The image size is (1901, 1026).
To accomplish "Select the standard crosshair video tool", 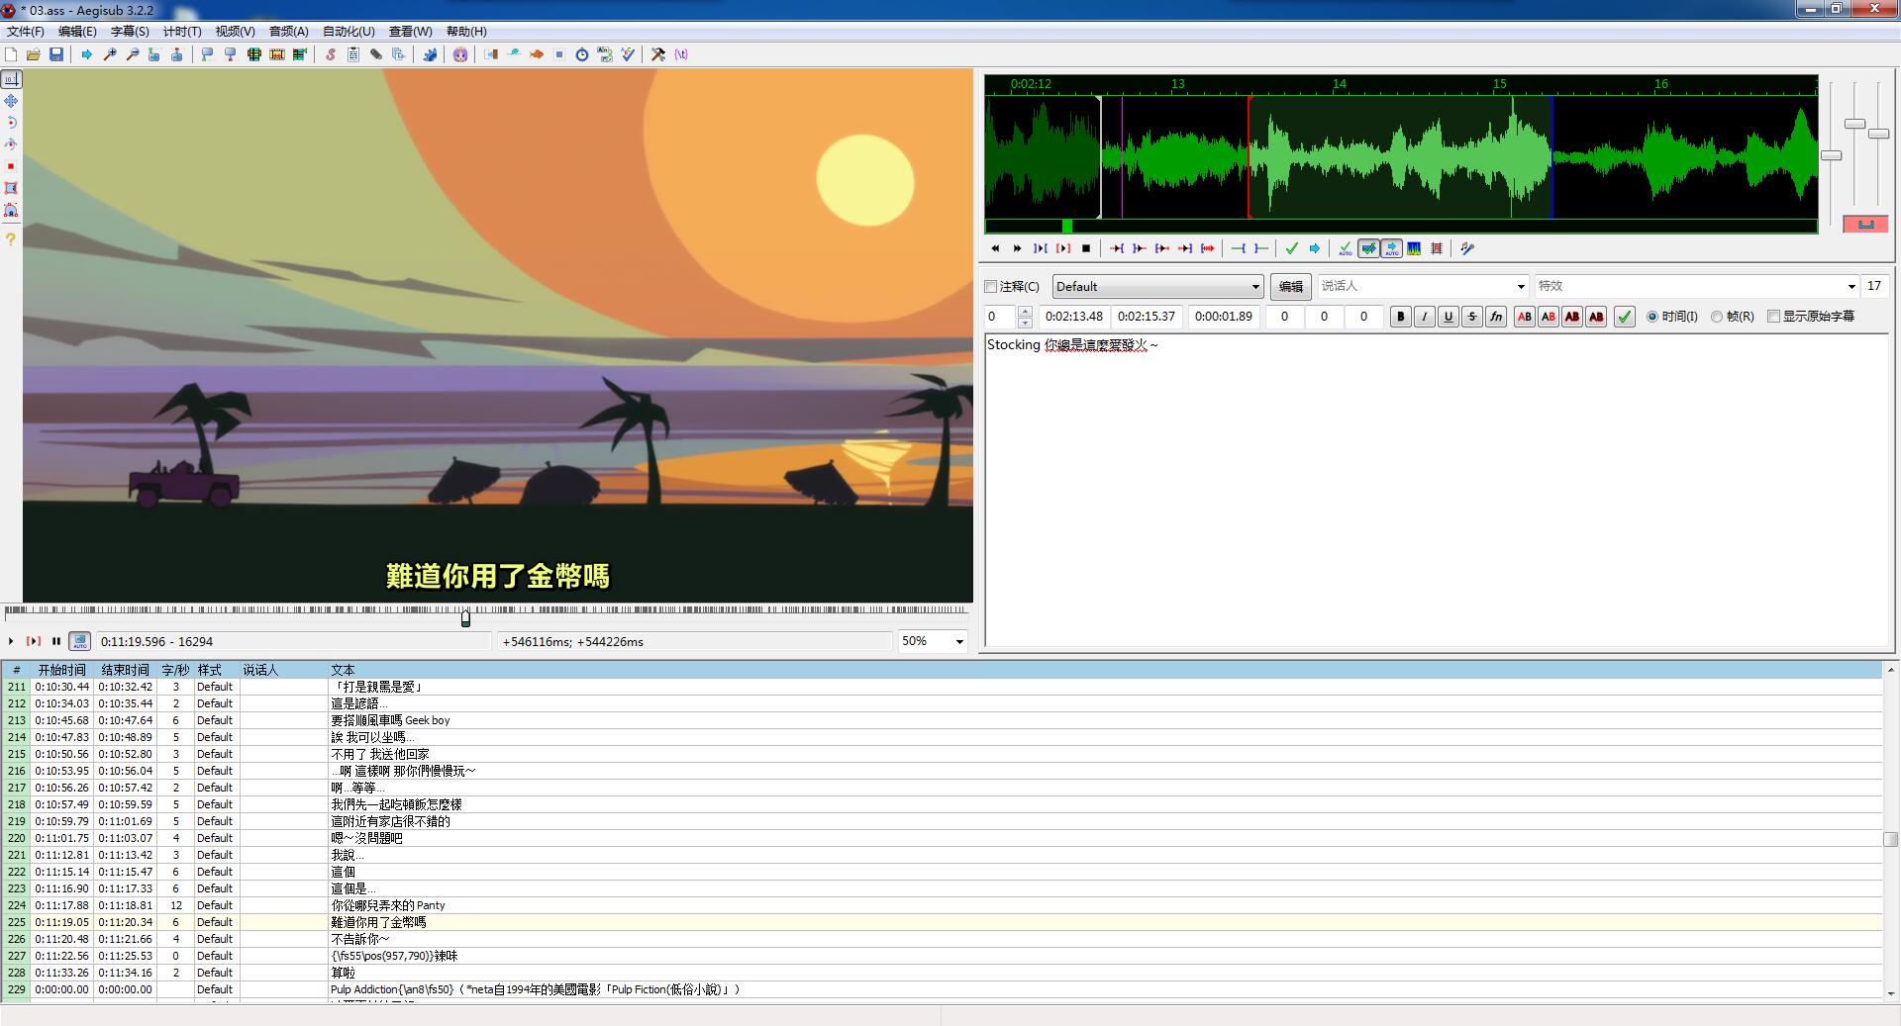I will [x=11, y=79].
